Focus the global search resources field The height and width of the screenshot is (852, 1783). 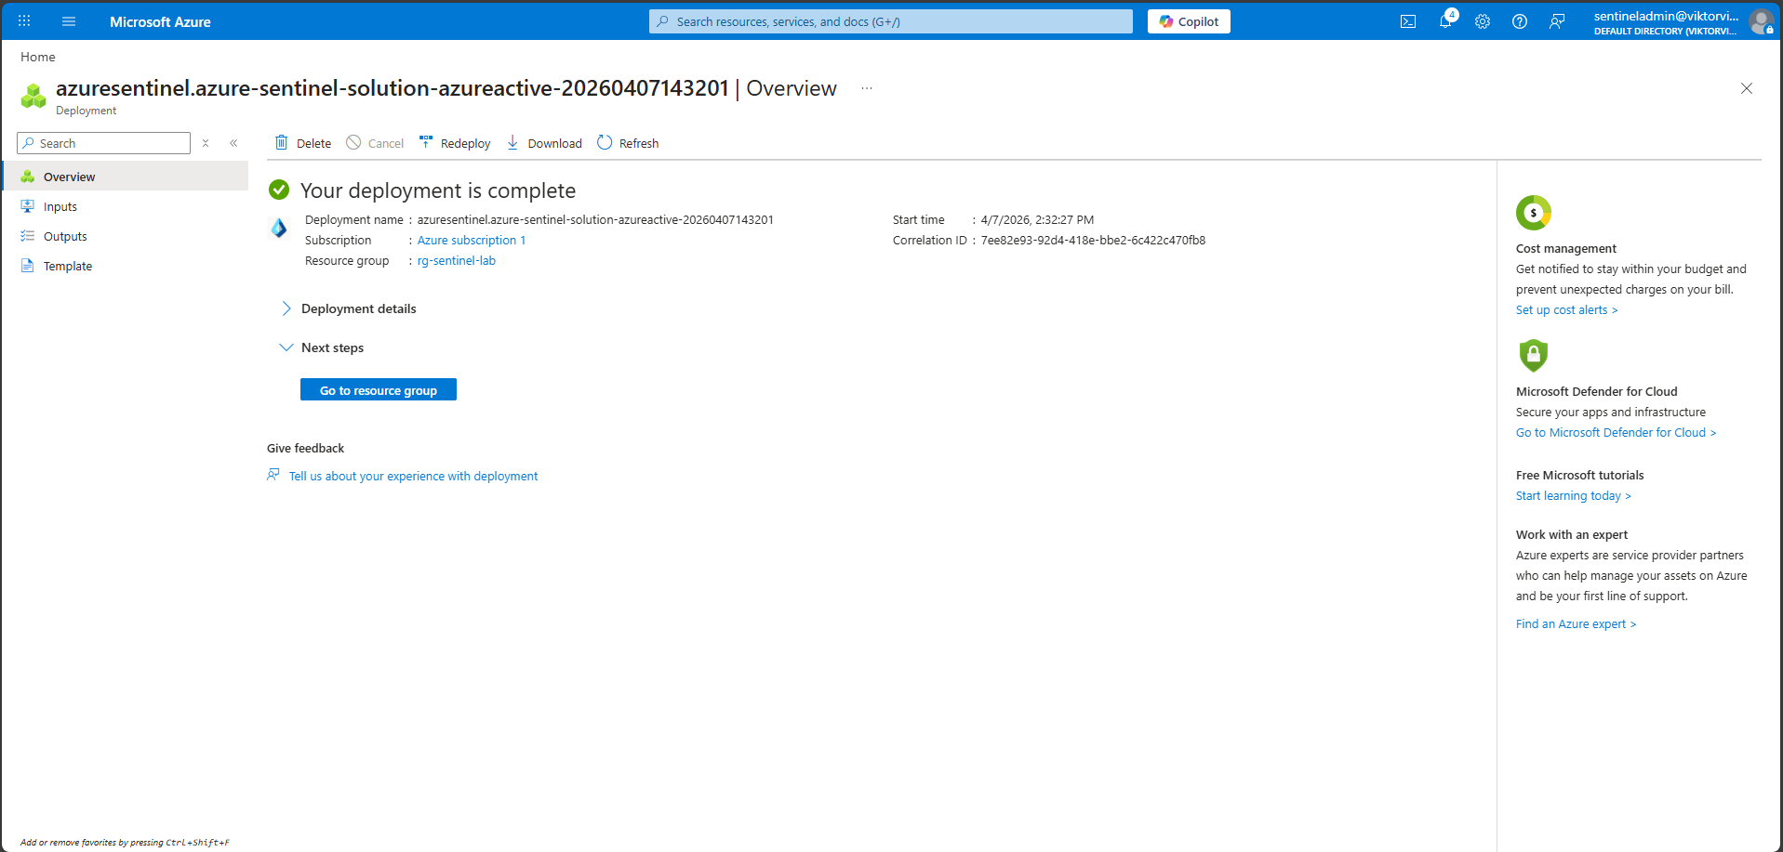891,21
